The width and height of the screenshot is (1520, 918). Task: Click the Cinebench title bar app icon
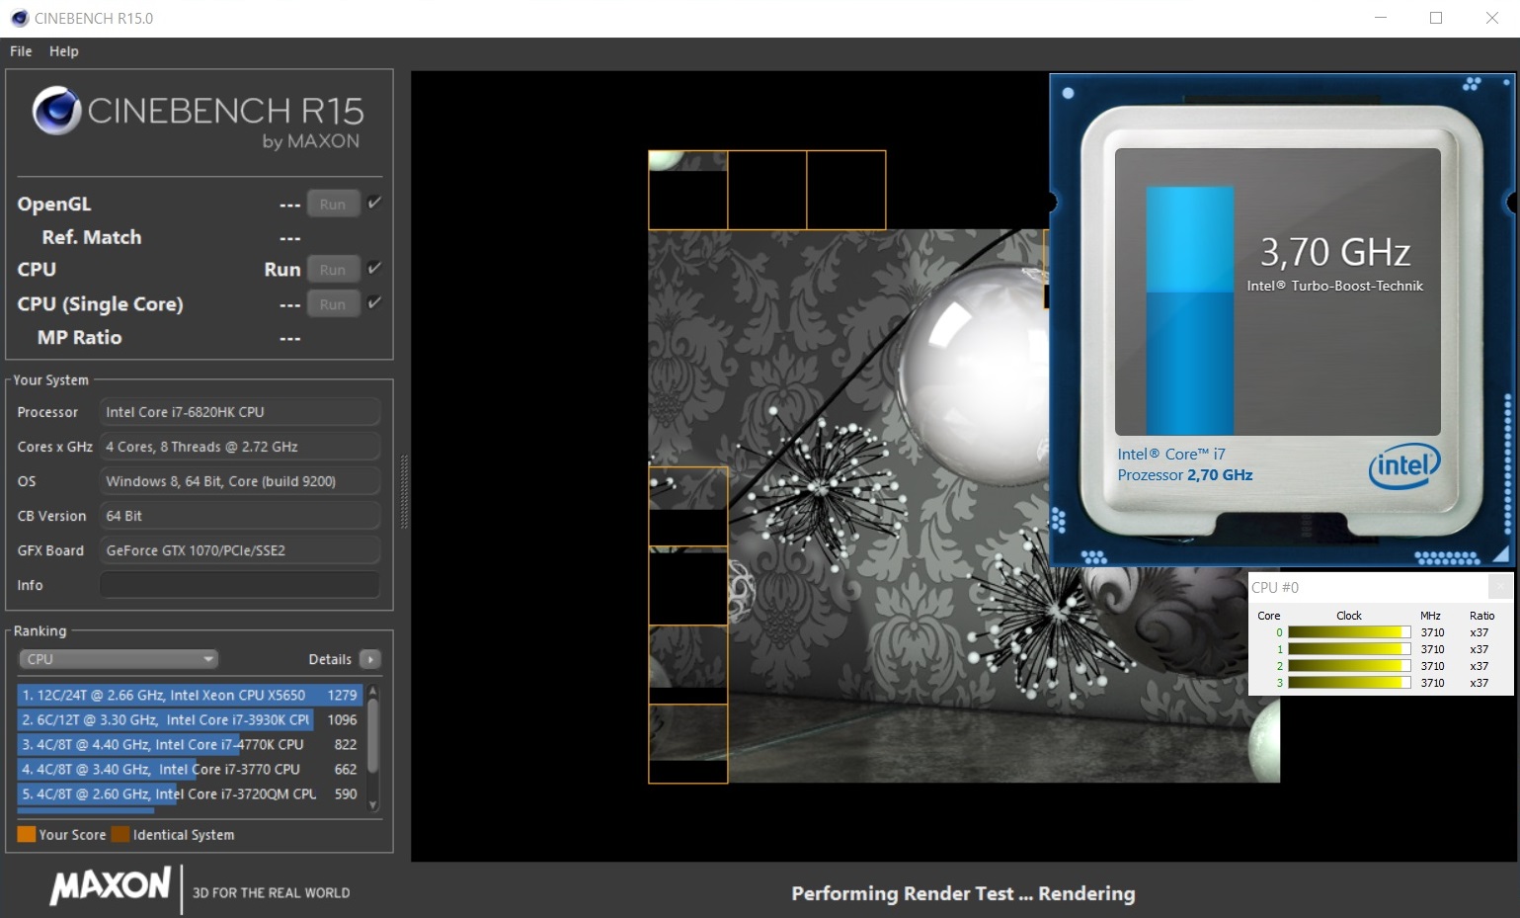[x=19, y=18]
